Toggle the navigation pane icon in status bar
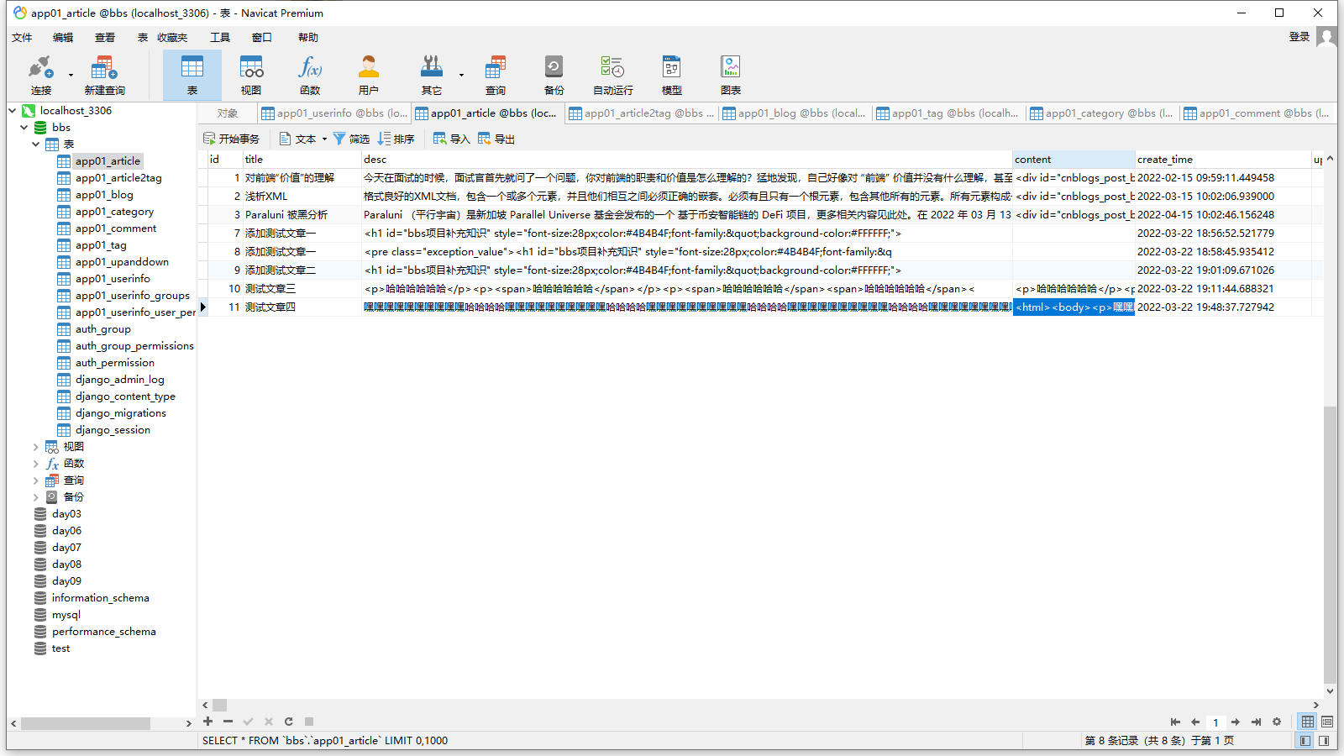Image resolution: width=1344 pixels, height=756 pixels. coord(1305,741)
